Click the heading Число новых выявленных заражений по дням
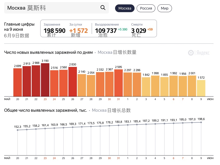 click(48, 52)
